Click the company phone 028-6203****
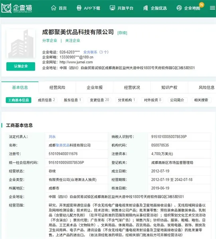Screen dimensions: 216x239 pyautogui.click(x=69, y=52)
